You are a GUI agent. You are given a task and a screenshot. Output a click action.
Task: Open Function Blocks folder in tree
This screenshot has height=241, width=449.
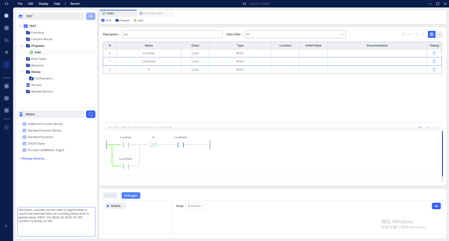tap(42, 39)
